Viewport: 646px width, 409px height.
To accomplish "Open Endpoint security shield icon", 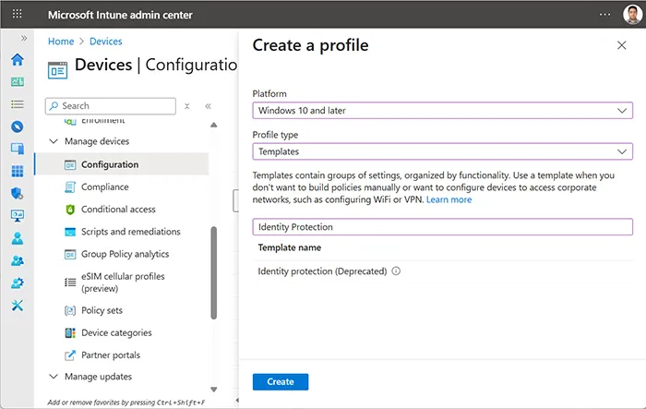I will pyautogui.click(x=17, y=194).
